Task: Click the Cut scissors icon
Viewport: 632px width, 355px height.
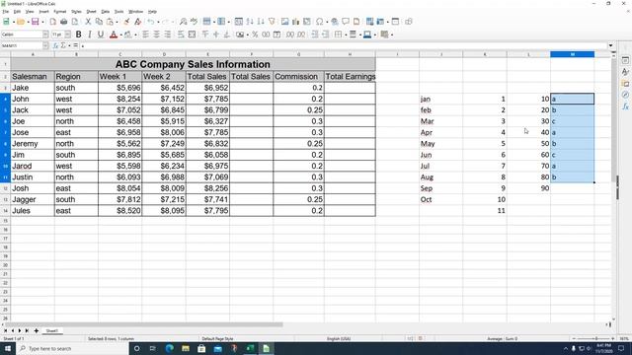Action: pos(88,22)
